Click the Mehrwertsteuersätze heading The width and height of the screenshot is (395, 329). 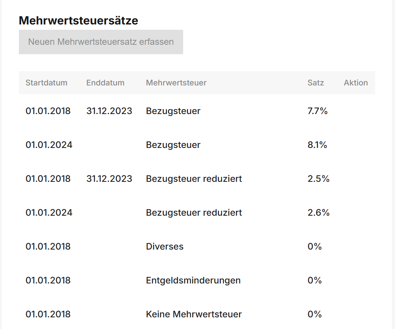point(79,21)
